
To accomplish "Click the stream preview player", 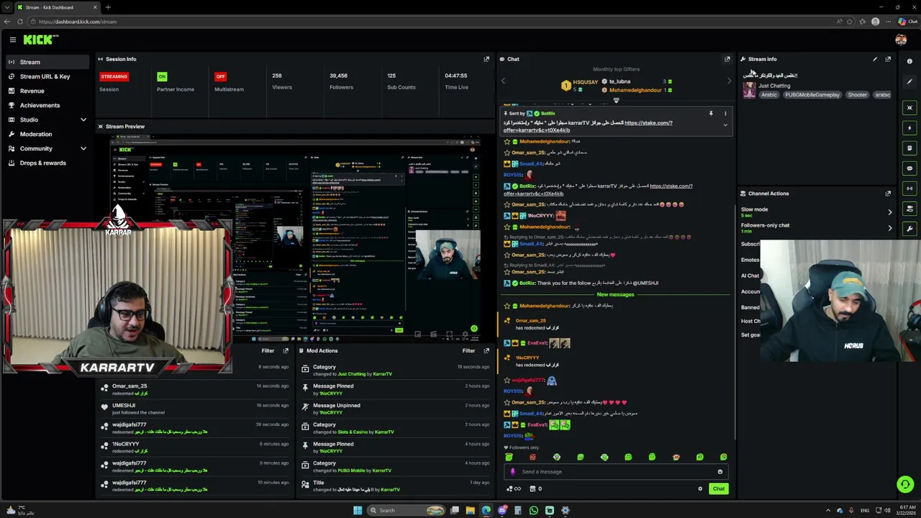I will click(x=295, y=237).
